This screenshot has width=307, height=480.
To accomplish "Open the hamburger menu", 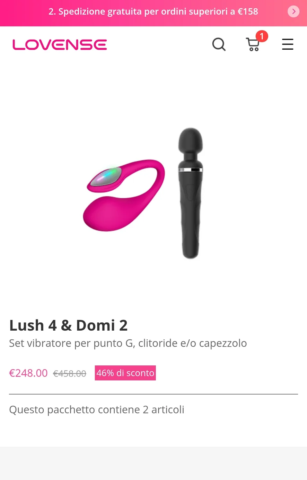I will point(288,44).
